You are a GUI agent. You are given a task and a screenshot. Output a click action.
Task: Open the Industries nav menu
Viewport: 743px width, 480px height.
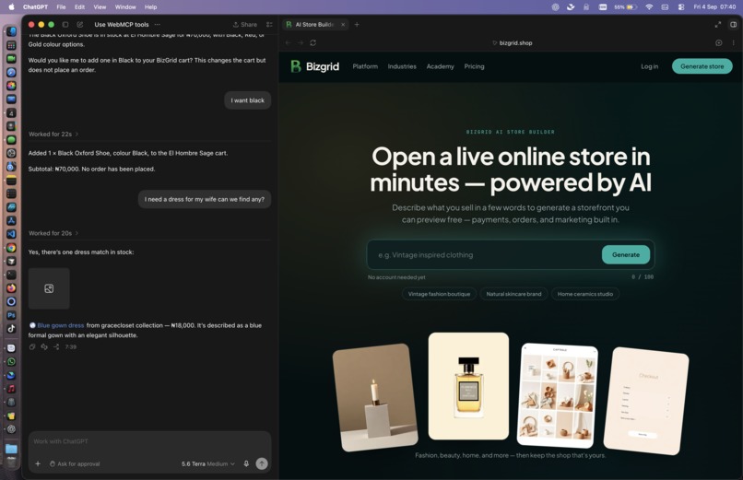[402, 66]
